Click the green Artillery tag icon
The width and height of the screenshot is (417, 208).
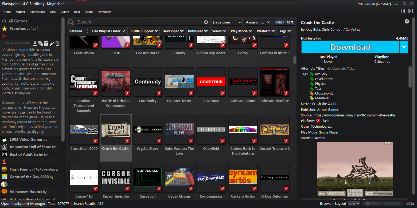pos(311,74)
